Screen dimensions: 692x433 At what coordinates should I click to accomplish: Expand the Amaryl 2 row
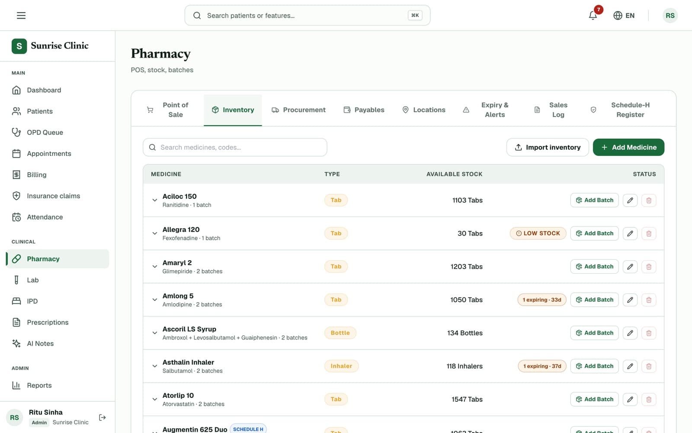(x=154, y=267)
